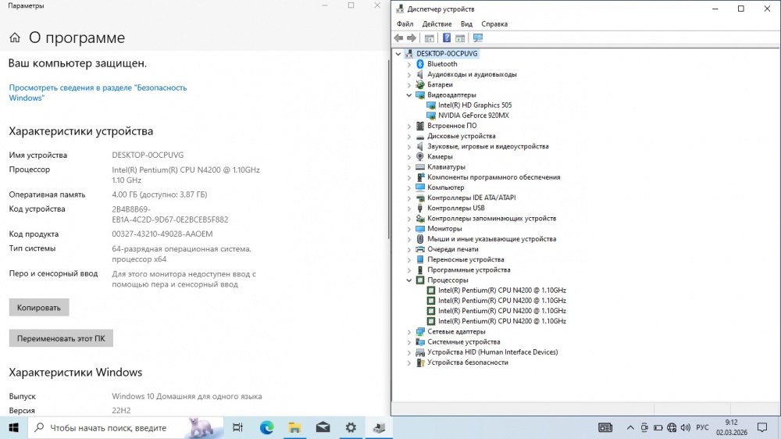This screenshot has height=439, width=781.
Task: Open the blue Help icon in Device Manager
Action: (447, 37)
